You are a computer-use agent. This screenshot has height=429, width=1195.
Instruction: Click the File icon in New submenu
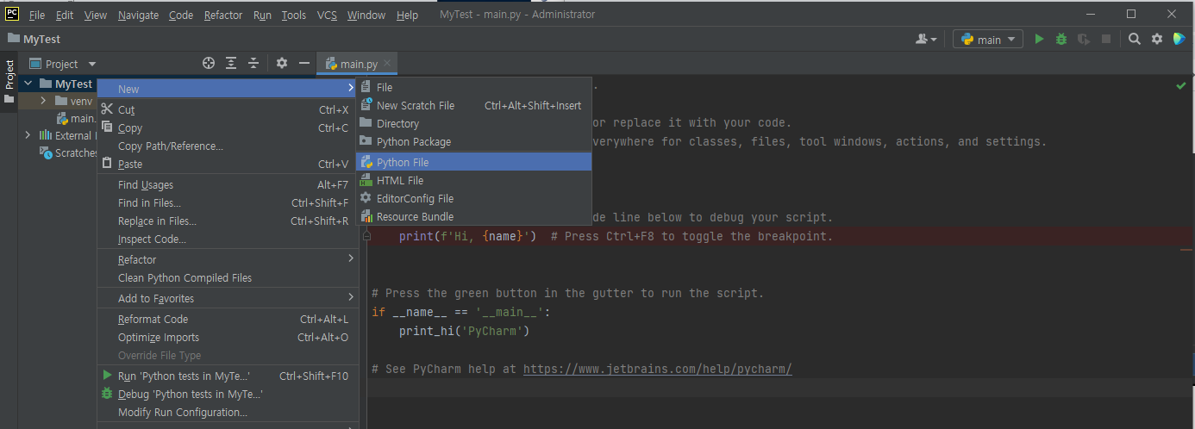tap(366, 87)
